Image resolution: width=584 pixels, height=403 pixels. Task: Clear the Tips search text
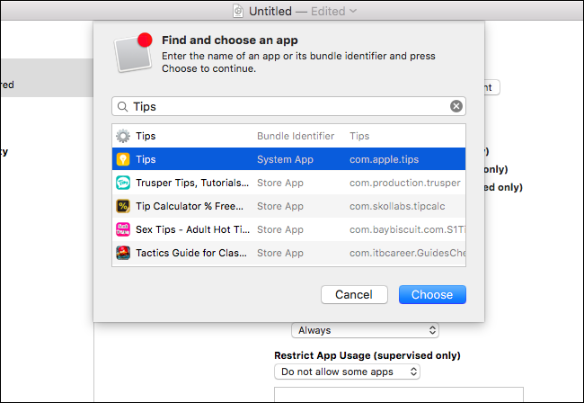pyautogui.click(x=456, y=106)
